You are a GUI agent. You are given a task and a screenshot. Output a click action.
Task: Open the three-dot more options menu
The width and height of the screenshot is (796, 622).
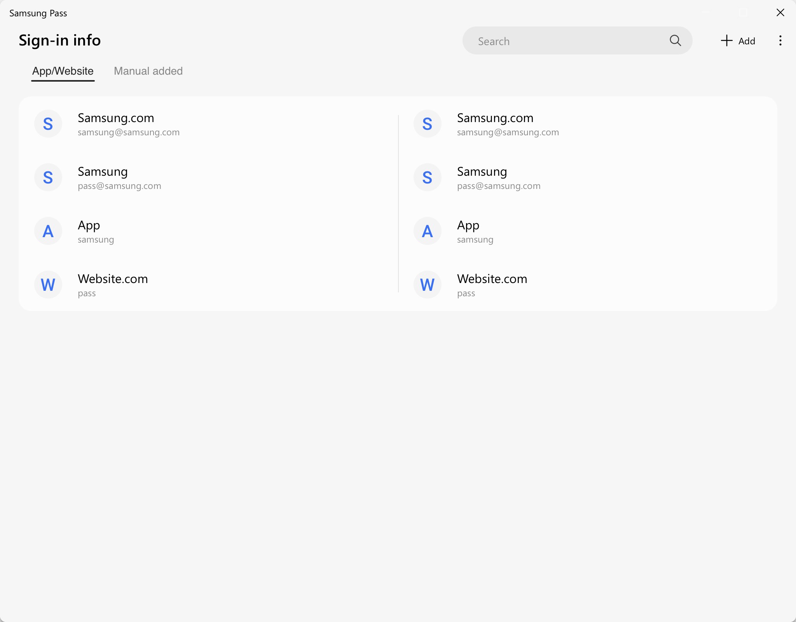(x=780, y=40)
